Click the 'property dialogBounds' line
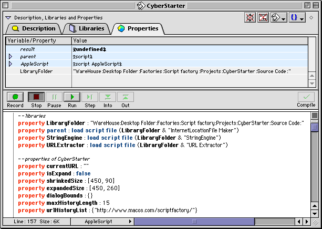This screenshot has height=229, width=322. coord(56,195)
